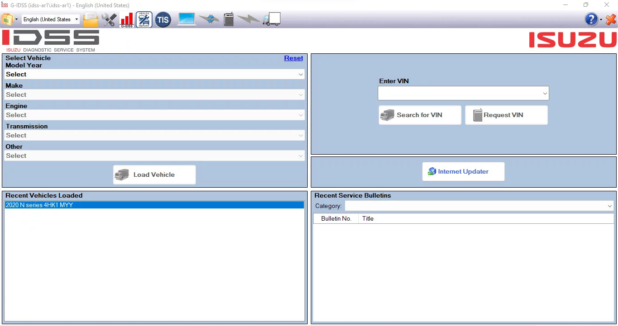Click the IDSS logo at top left
This screenshot has width=618, height=326.
tap(51, 41)
